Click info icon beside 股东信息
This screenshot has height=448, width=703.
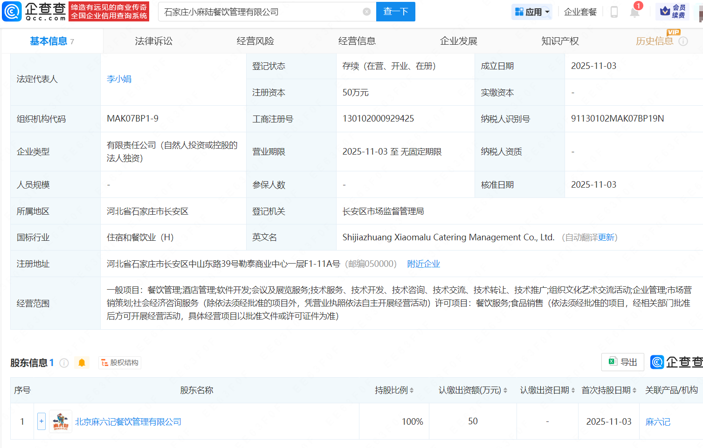(x=64, y=363)
